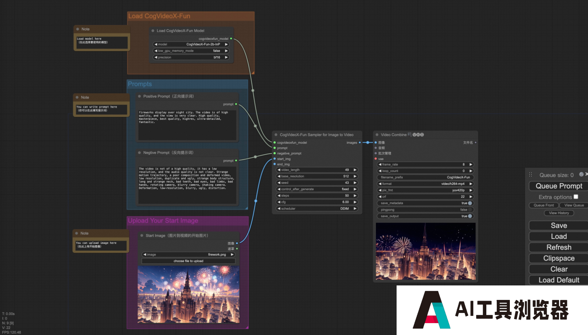Switch to next format with right arrow
Viewport: 588px width, 335px height.
coord(471,184)
